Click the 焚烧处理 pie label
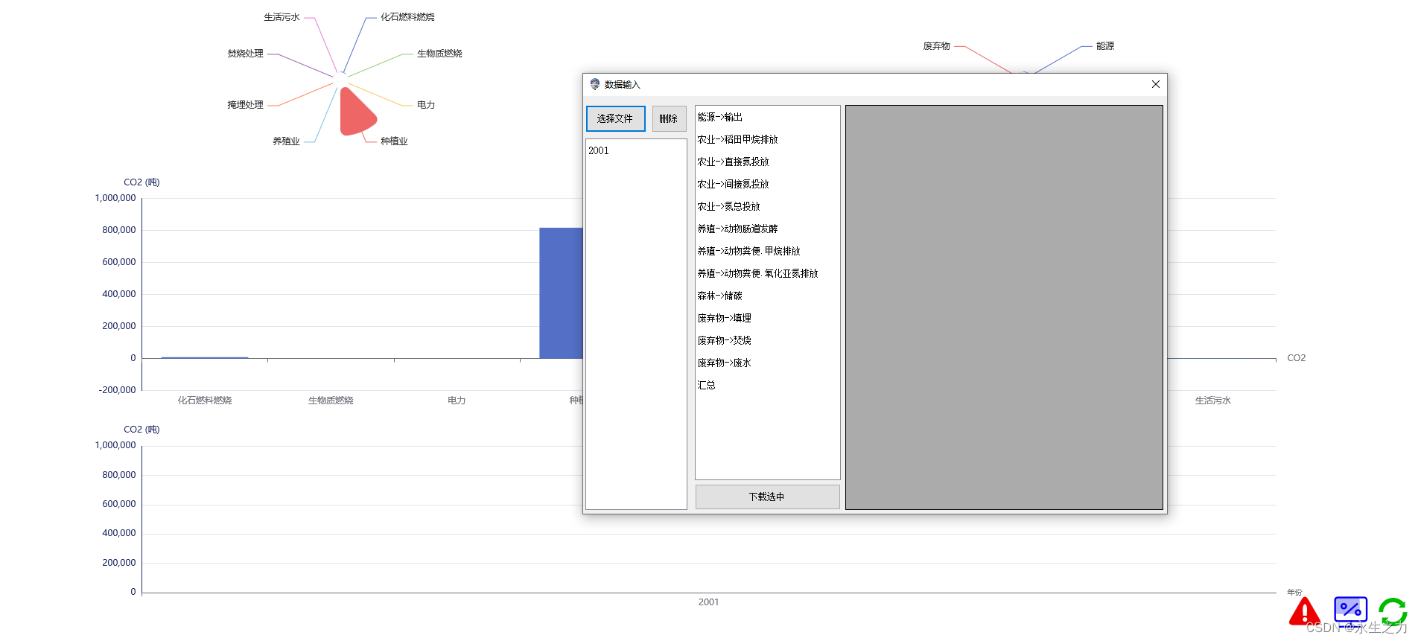The height and width of the screenshot is (641, 1418). pyautogui.click(x=245, y=54)
